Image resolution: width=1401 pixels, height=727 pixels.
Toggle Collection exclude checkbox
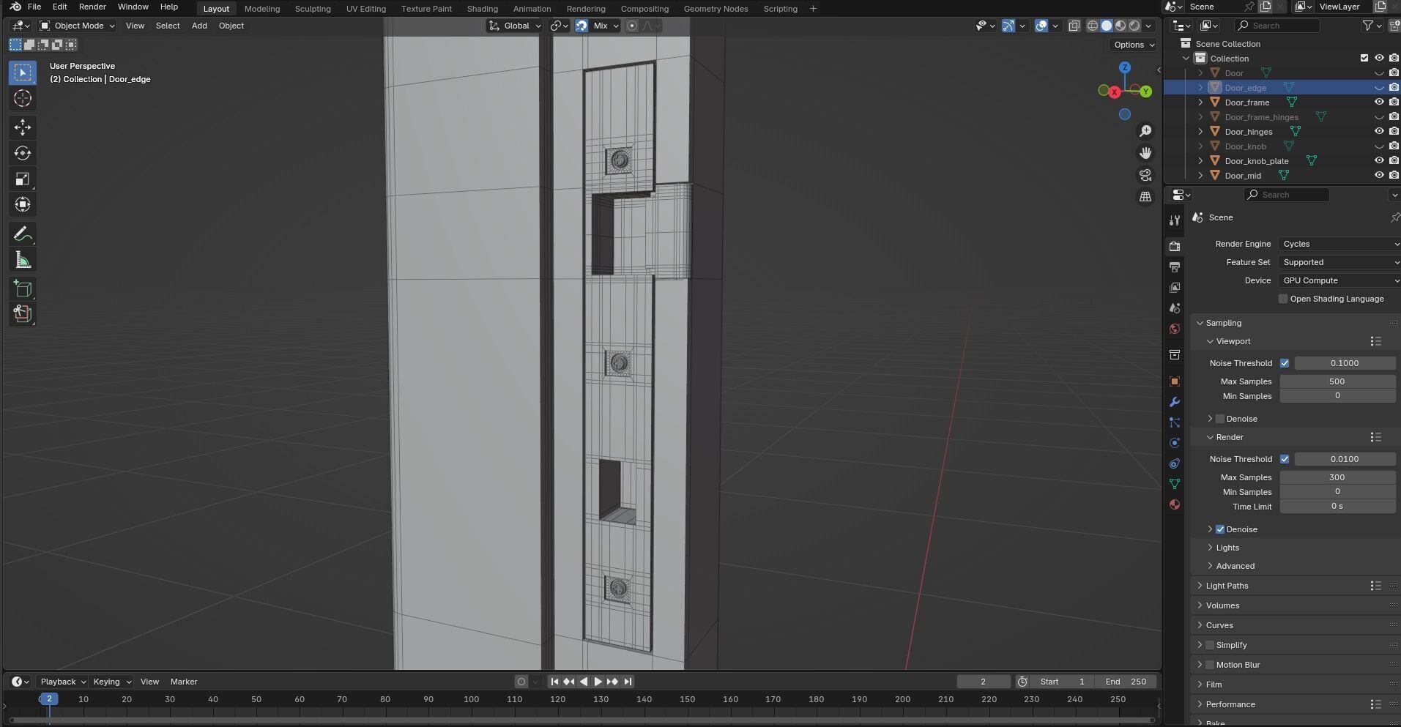pos(1364,59)
